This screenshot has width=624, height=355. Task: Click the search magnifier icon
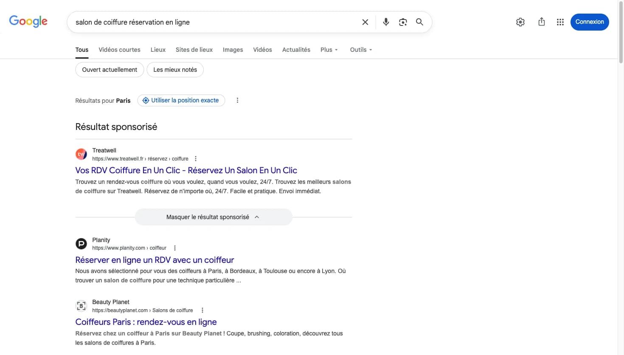click(x=419, y=22)
